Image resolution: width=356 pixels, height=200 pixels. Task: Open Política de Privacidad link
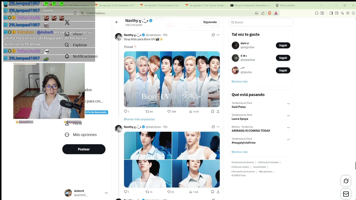tap(268, 162)
